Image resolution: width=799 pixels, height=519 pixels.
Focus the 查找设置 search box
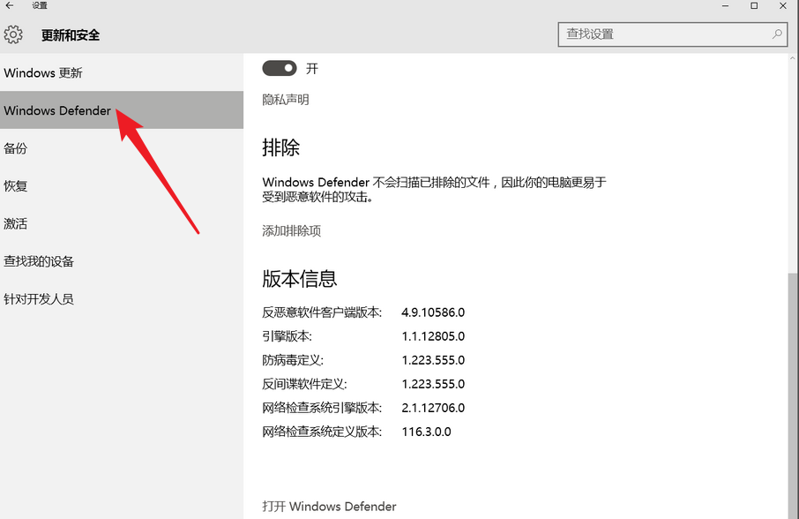pos(673,34)
